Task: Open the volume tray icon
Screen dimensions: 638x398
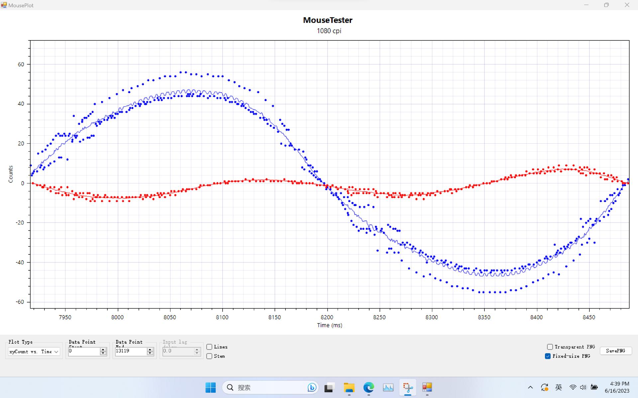Action: click(583, 387)
